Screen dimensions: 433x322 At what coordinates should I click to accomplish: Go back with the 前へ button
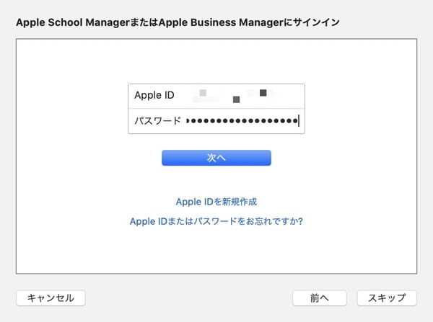(x=320, y=298)
